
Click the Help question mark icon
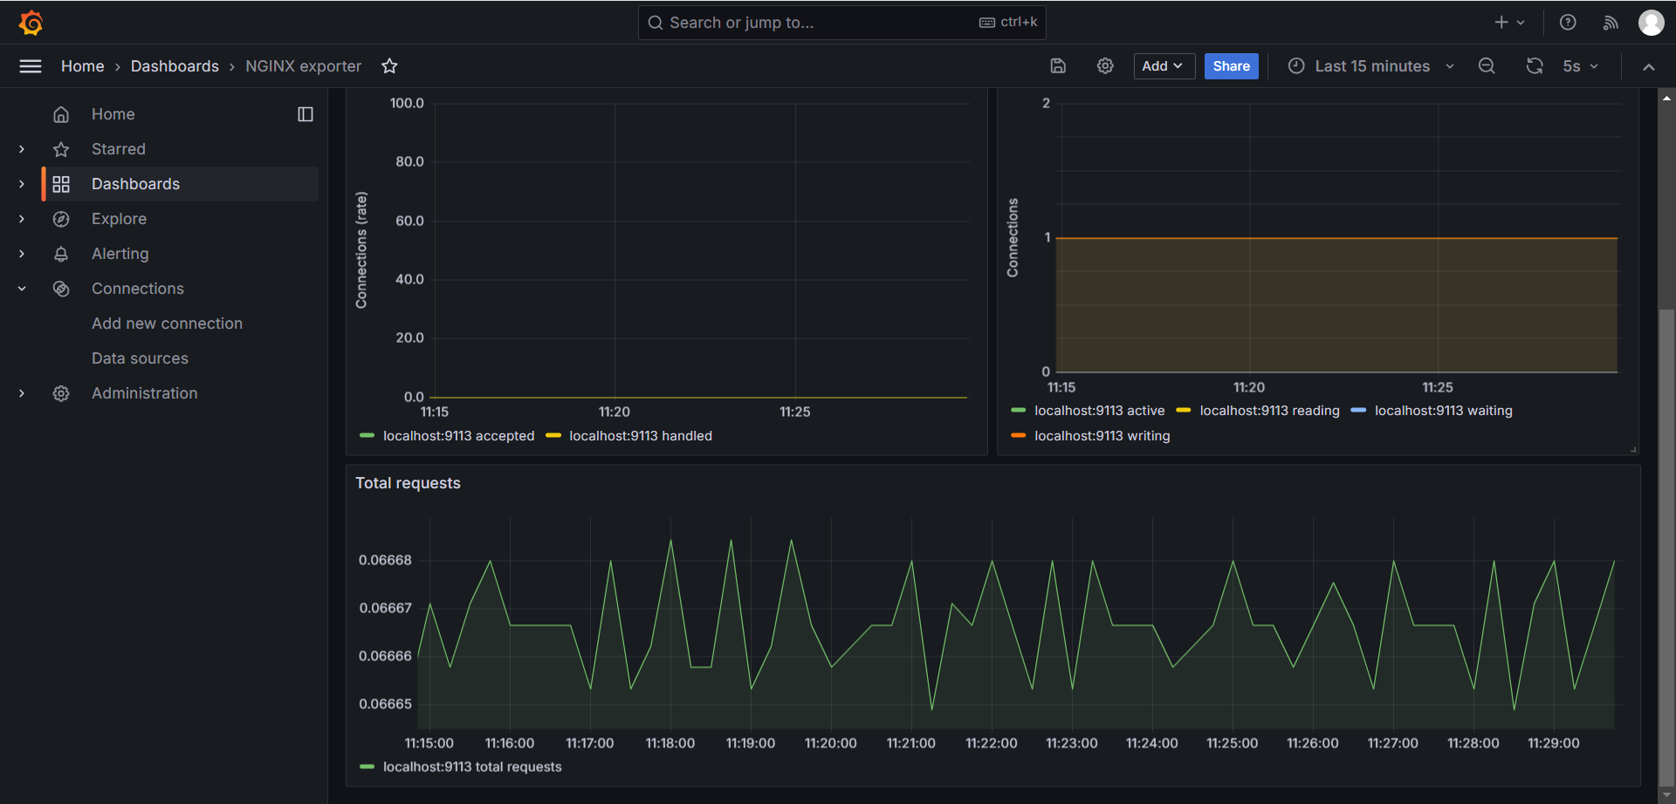1568,23
